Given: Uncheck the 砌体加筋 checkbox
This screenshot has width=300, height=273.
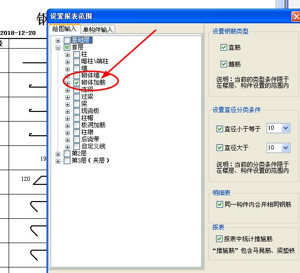Looking at the screenshot, I should (x=76, y=83).
